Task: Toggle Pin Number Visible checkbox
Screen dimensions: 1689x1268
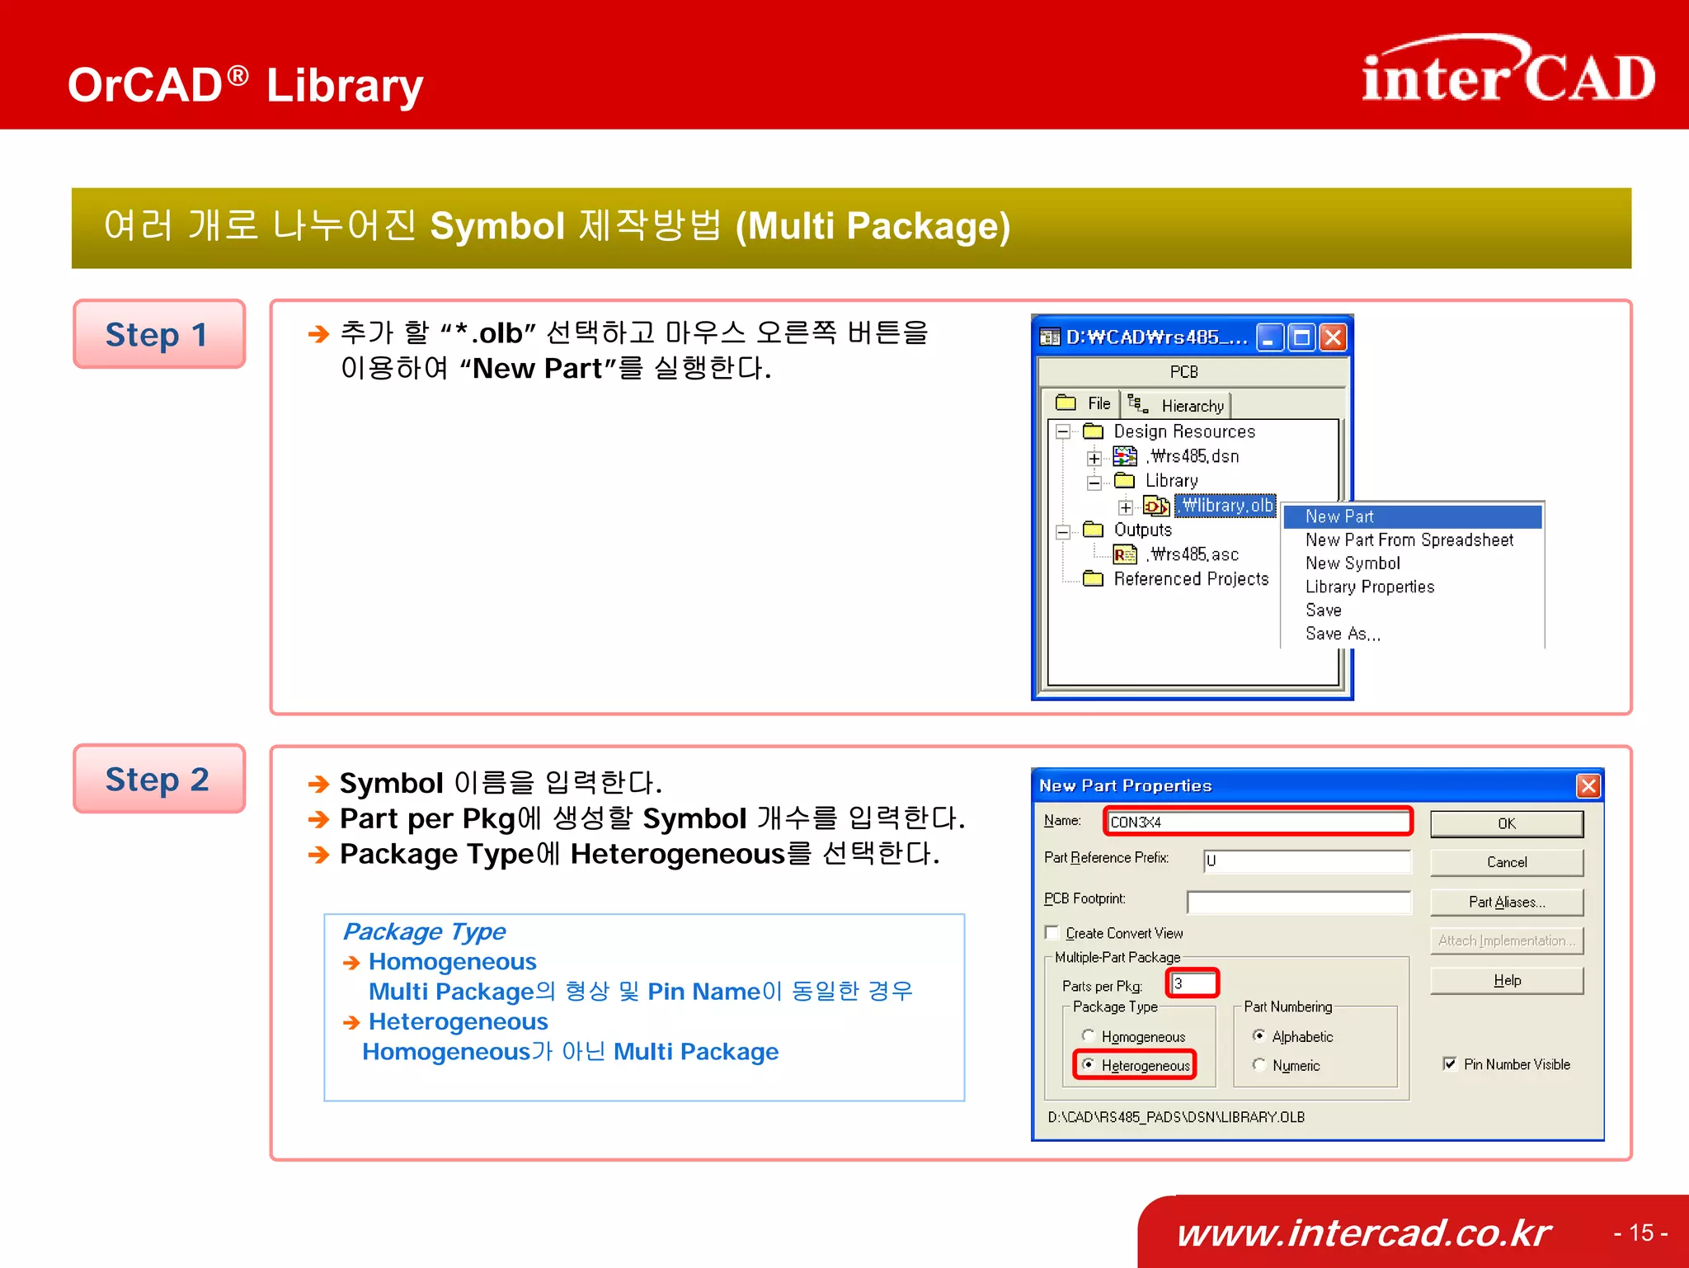Action: (1450, 1063)
